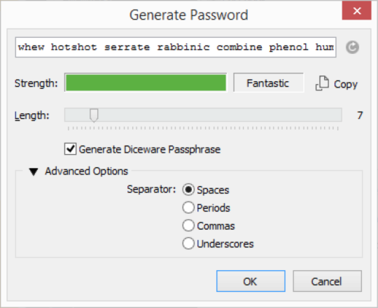Toggle the Generate Diceware Passphrase checkbox

[70, 148]
